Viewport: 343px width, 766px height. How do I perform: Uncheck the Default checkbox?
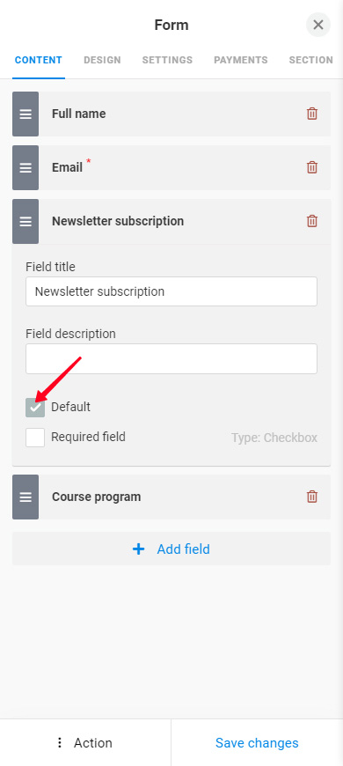click(35, 408)
